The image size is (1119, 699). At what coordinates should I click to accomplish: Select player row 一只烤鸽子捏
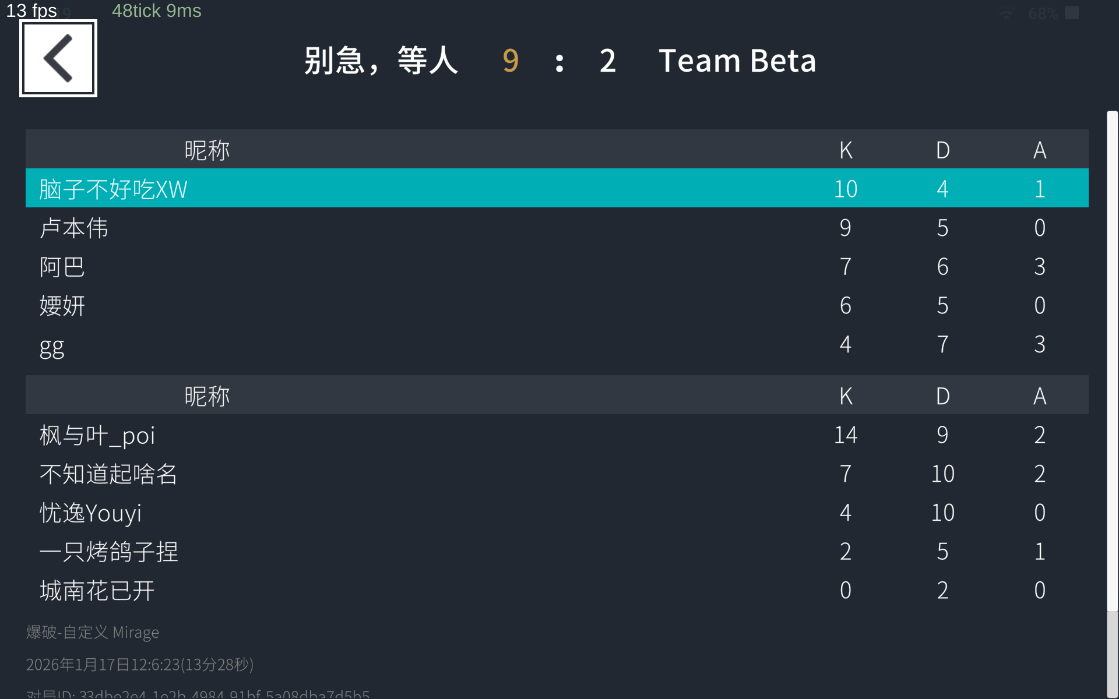tap(557, 551)
